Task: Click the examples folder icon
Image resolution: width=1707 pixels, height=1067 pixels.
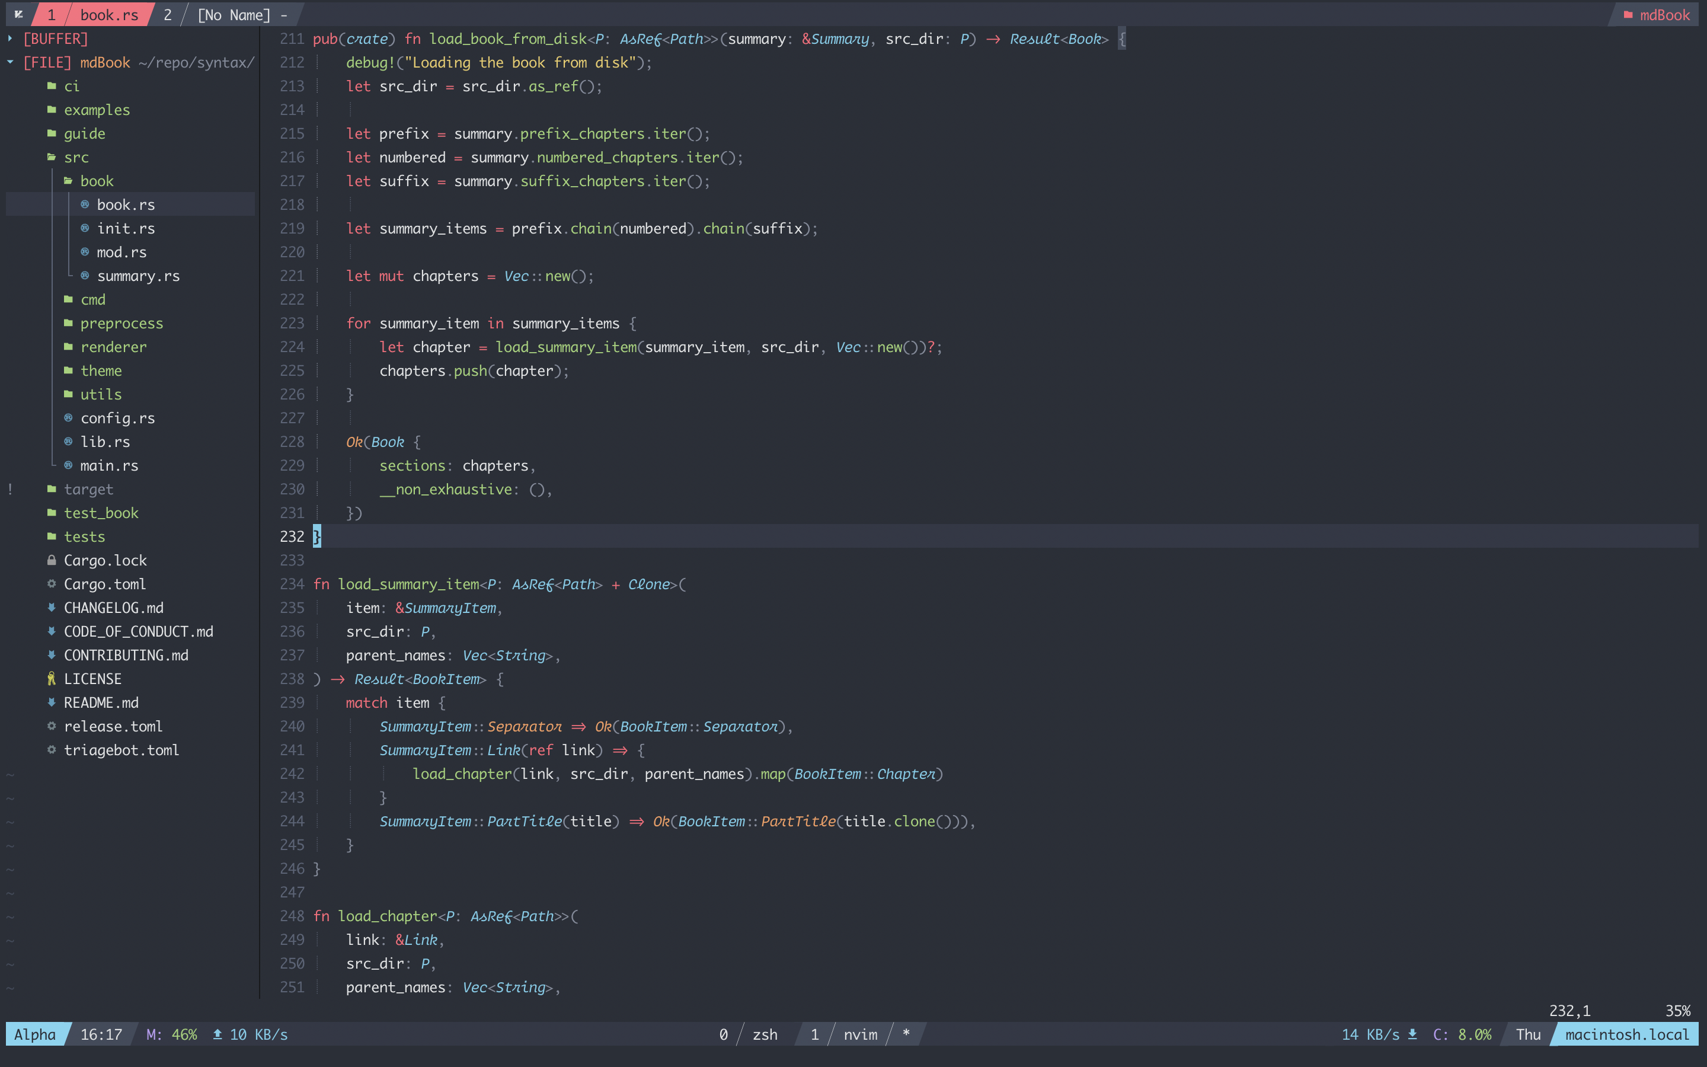Action: coord(52,110)
